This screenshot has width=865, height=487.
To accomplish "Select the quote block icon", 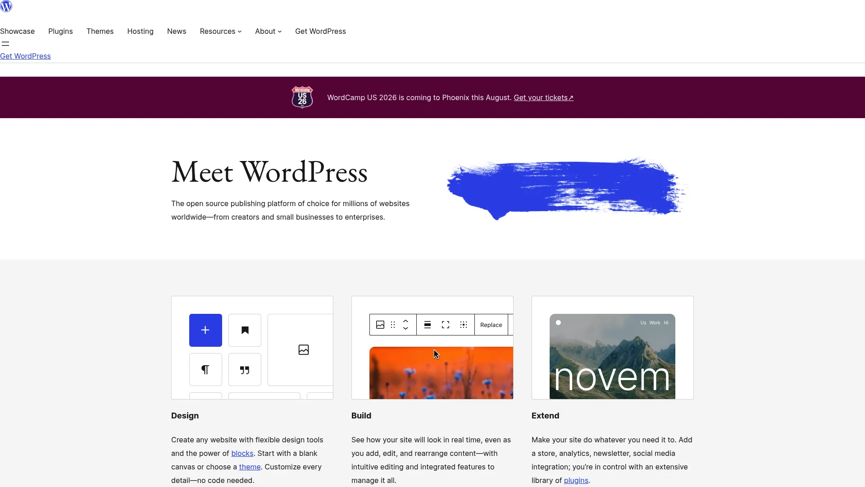I will pos(245,370).
